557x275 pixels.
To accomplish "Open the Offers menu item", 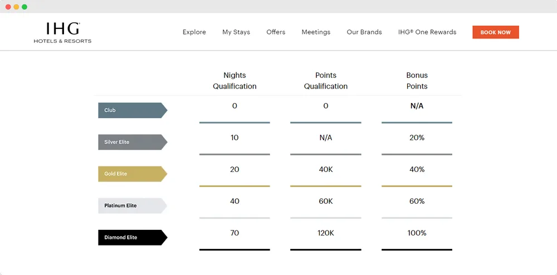I will [276, 32].
